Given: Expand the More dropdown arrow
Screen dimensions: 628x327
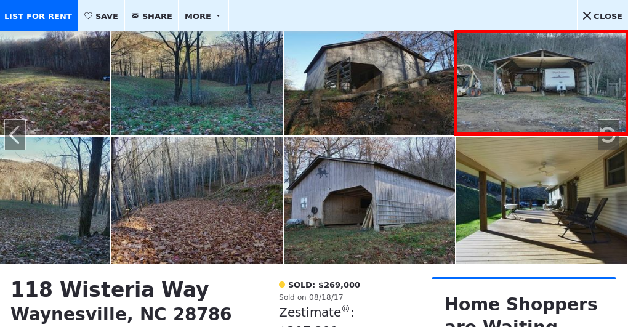Looking at the screenshot, I should tap(219, 16).
